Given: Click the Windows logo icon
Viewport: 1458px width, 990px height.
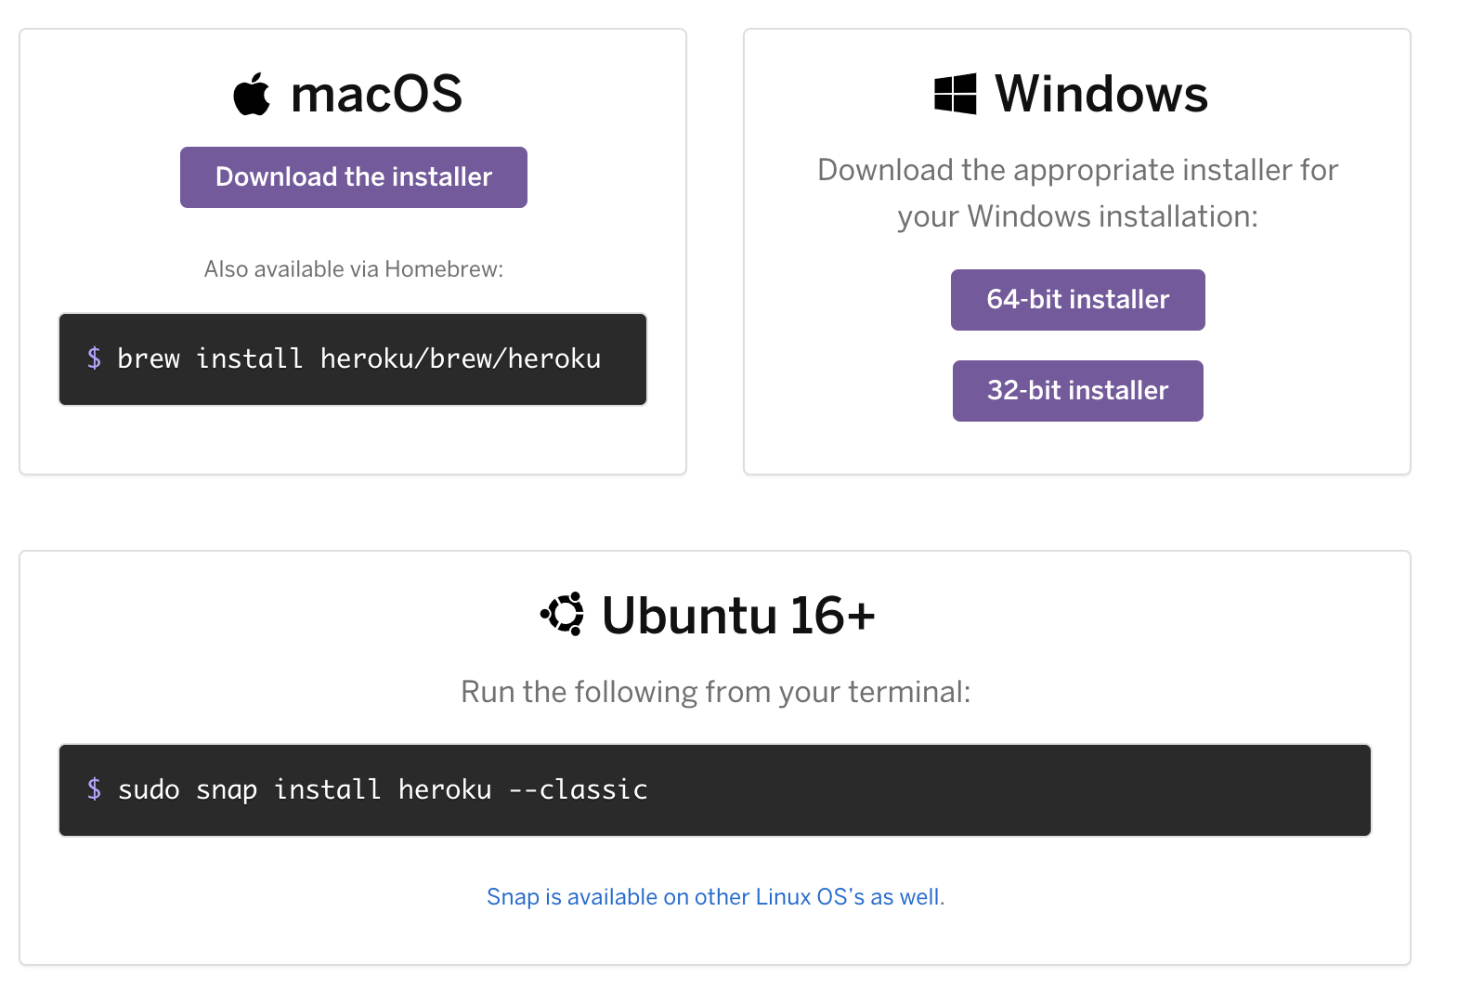Looking at the screenshot, I should pyautogui.click(x=956, y=94).
